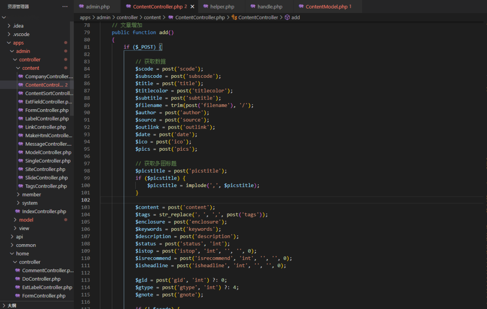
Task: Open SiteController.php file
Action: (x=45, y=169)
